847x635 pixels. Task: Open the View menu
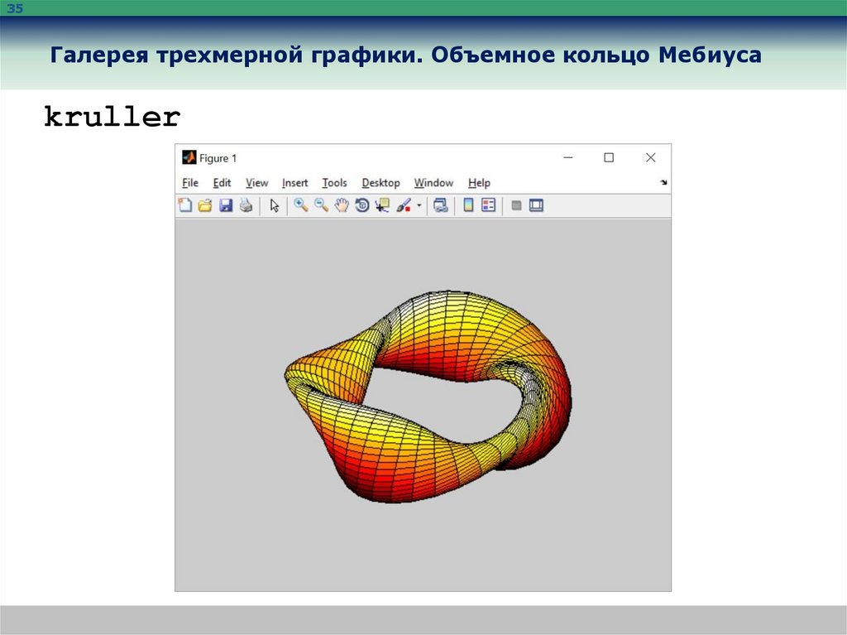coord(257,183)
